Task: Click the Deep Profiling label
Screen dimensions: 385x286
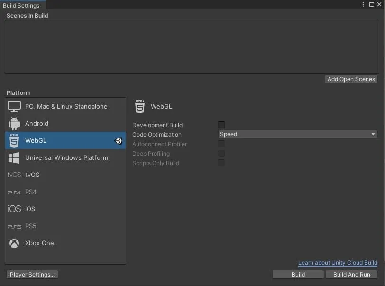Action: (x=151, y=154)
